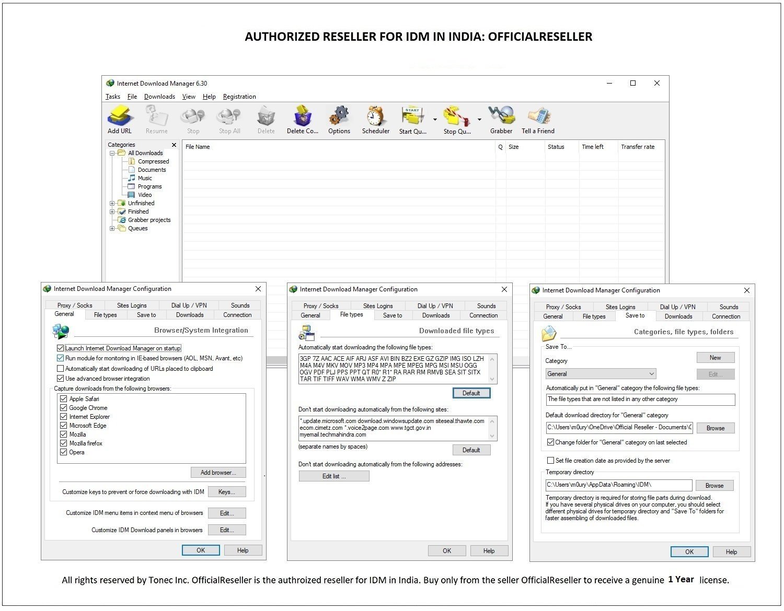
Task: Open the Downloads menu
Action: point(159,96)
